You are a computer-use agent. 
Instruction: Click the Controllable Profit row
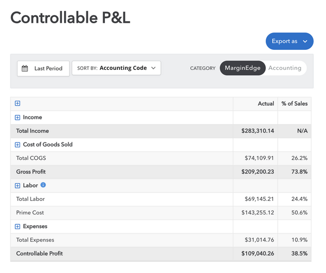click(x=40, y=253)
